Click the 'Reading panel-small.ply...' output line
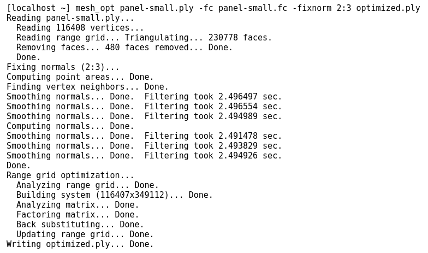 [x=70, y=18]
